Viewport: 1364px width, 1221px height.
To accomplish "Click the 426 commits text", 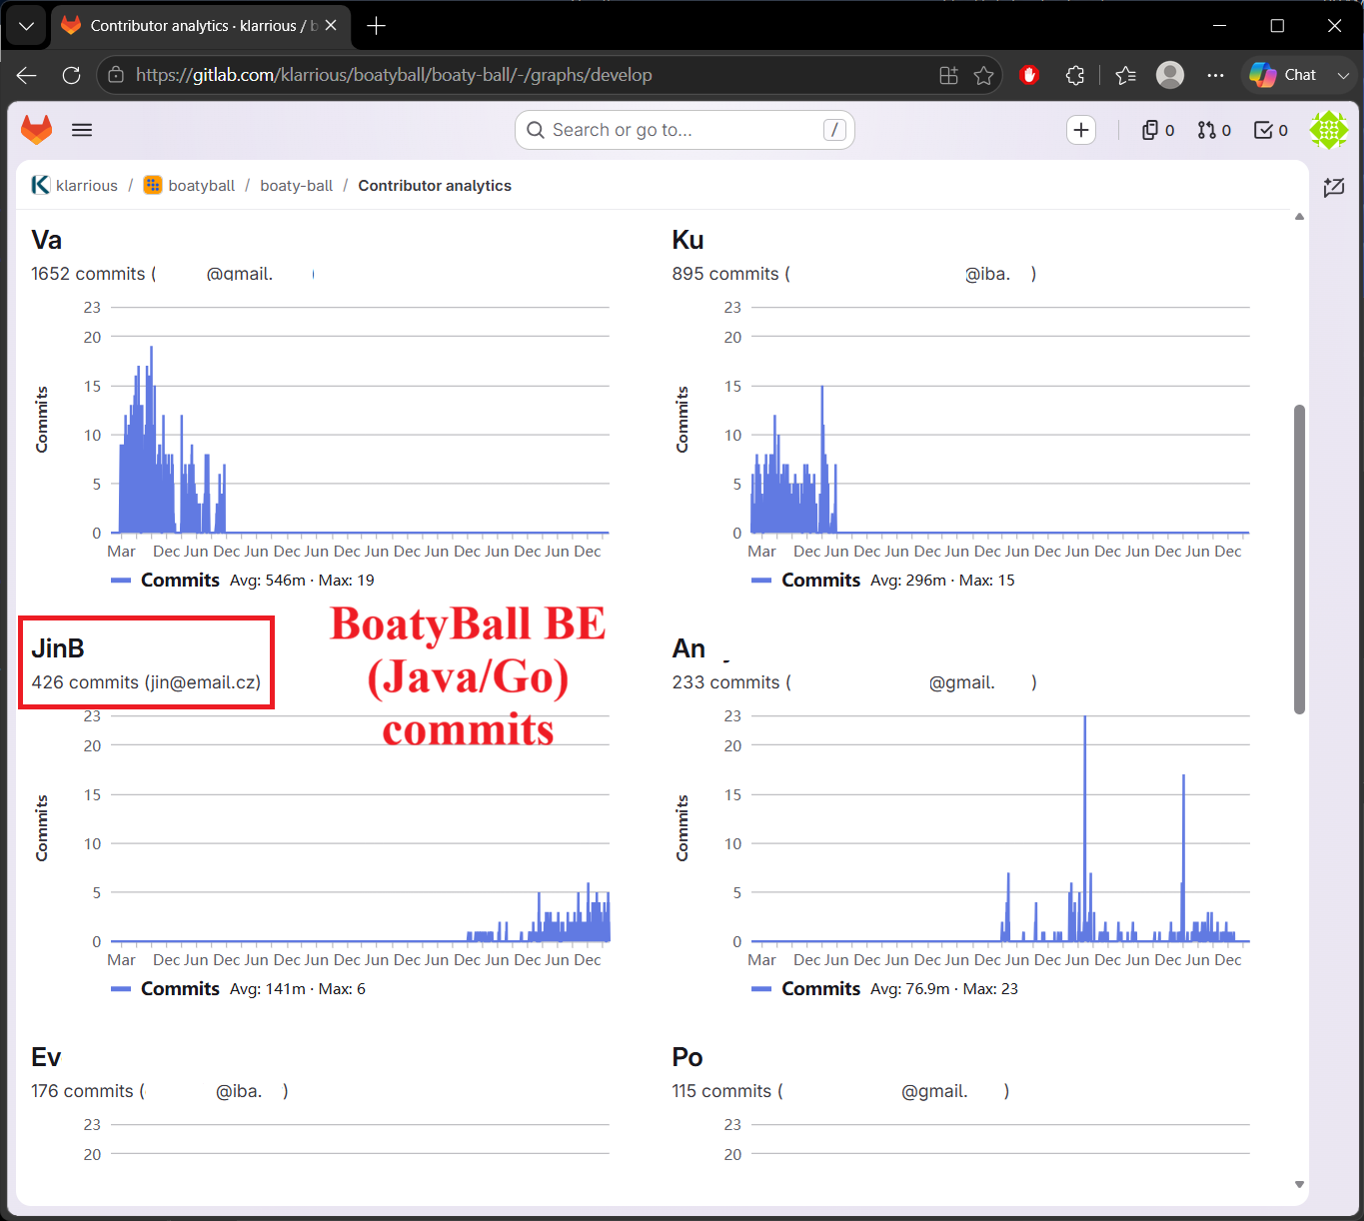I will [85, 682].
